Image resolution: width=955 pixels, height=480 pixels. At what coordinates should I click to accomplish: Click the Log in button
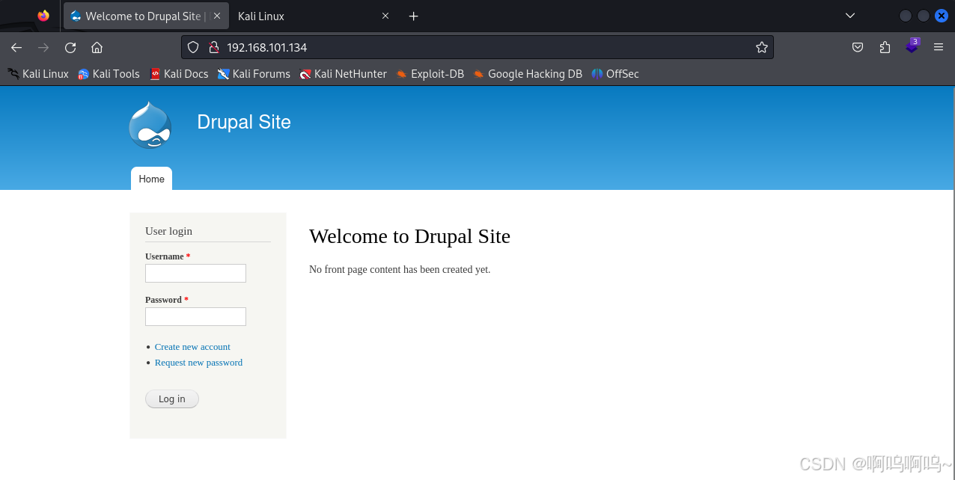[x=172, y=399]
